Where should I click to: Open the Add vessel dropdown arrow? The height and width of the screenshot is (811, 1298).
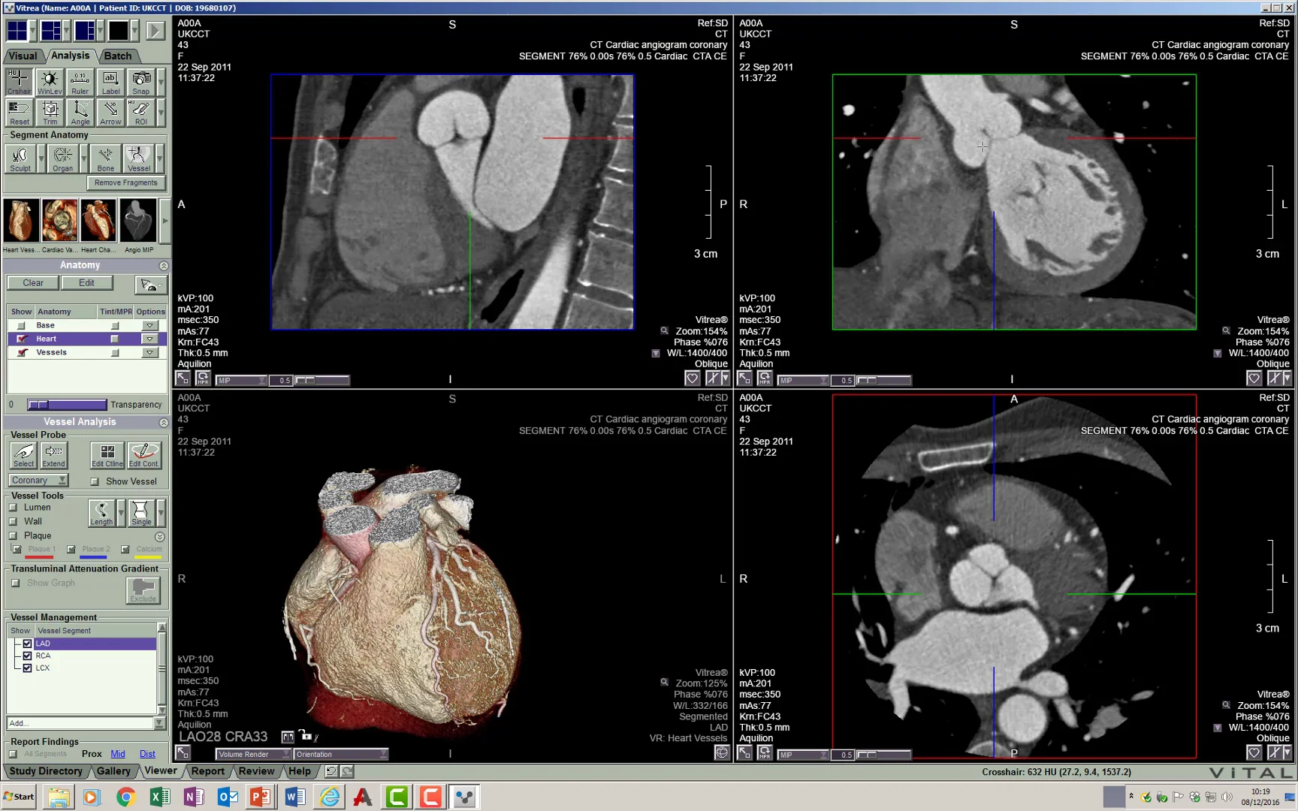pyautogui.click(x=158, y=724)
